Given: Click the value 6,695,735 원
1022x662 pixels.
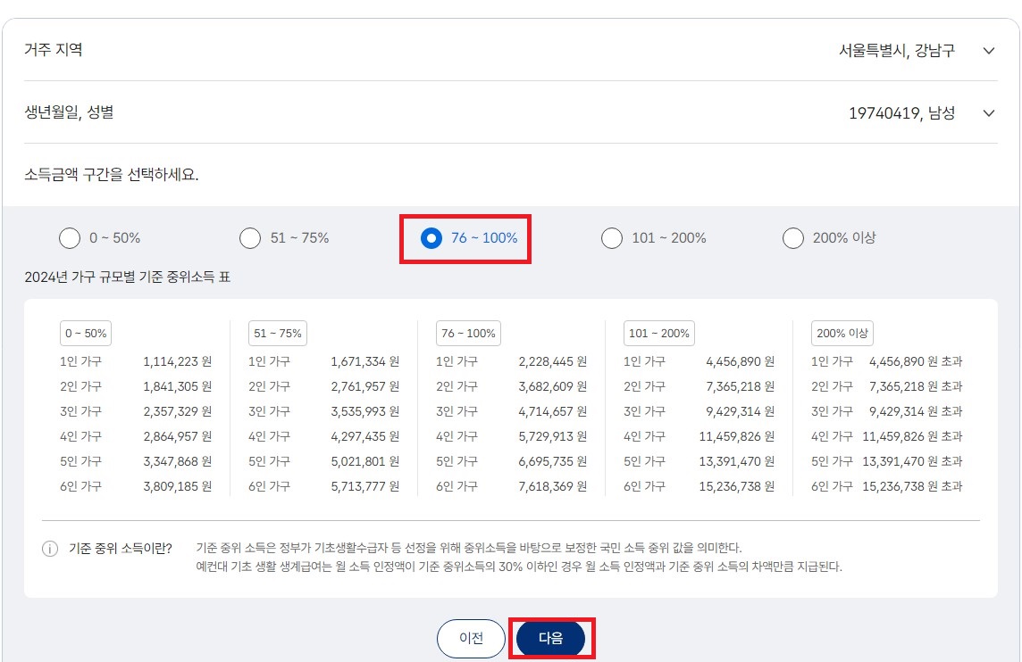Looking at the screenshot, I should [x=553, y=461].
